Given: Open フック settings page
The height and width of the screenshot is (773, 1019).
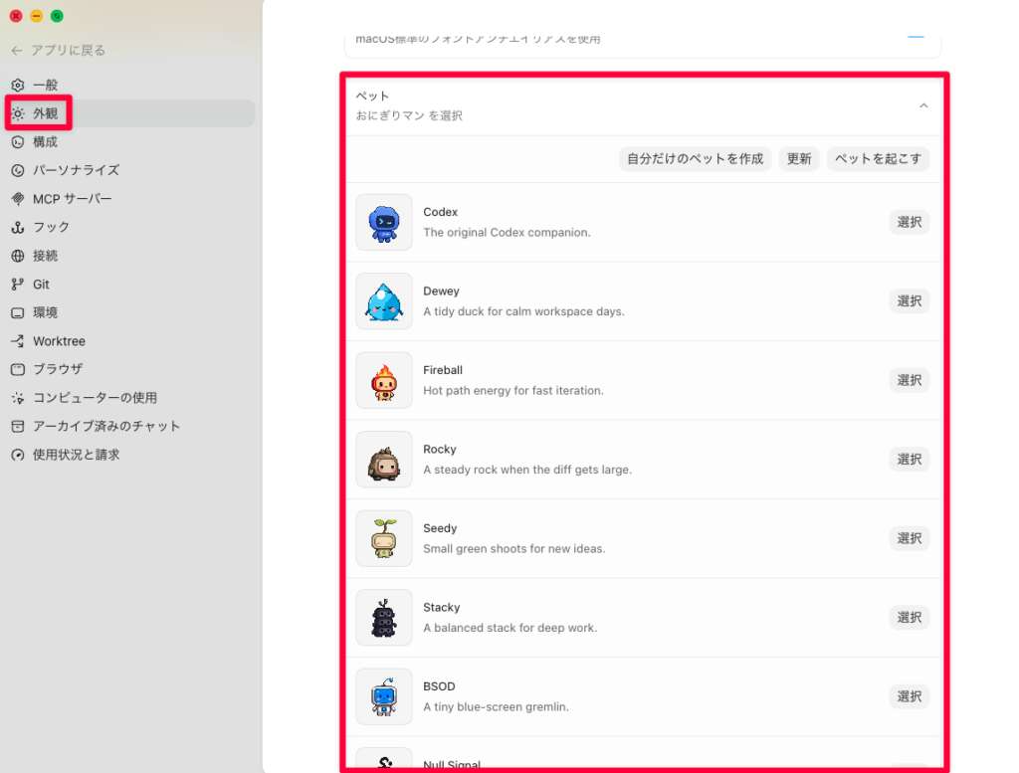Looking at the screenshot, I should point(130,228).
